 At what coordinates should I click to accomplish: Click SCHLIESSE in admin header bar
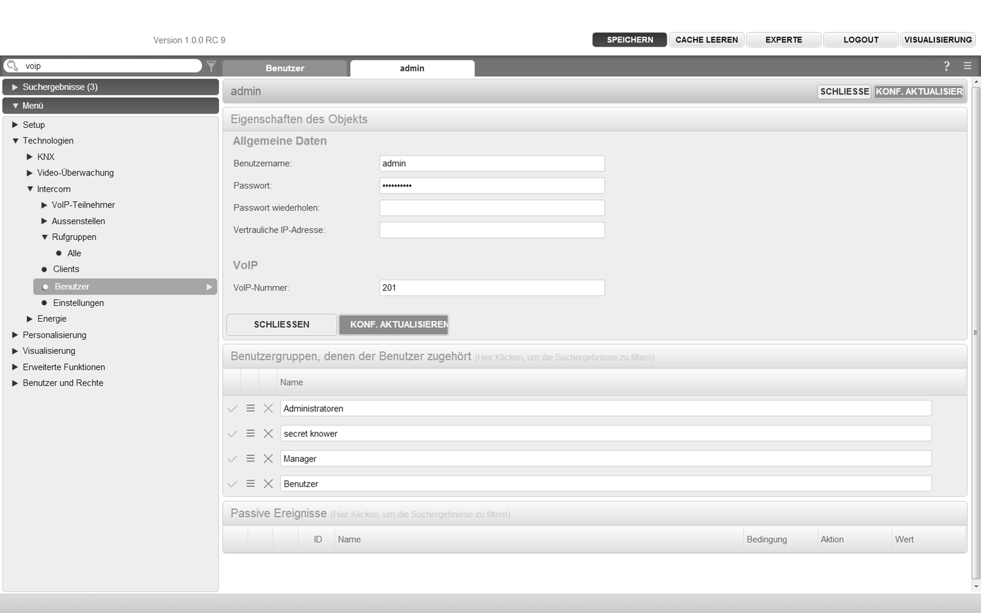click(844, 91)
